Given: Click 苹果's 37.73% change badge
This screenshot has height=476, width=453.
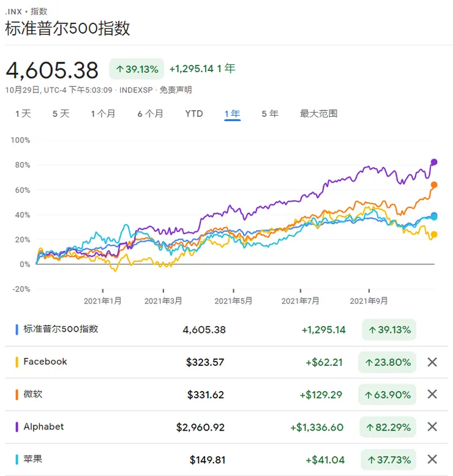Looking at the screenshot, I should pos(389,459).
